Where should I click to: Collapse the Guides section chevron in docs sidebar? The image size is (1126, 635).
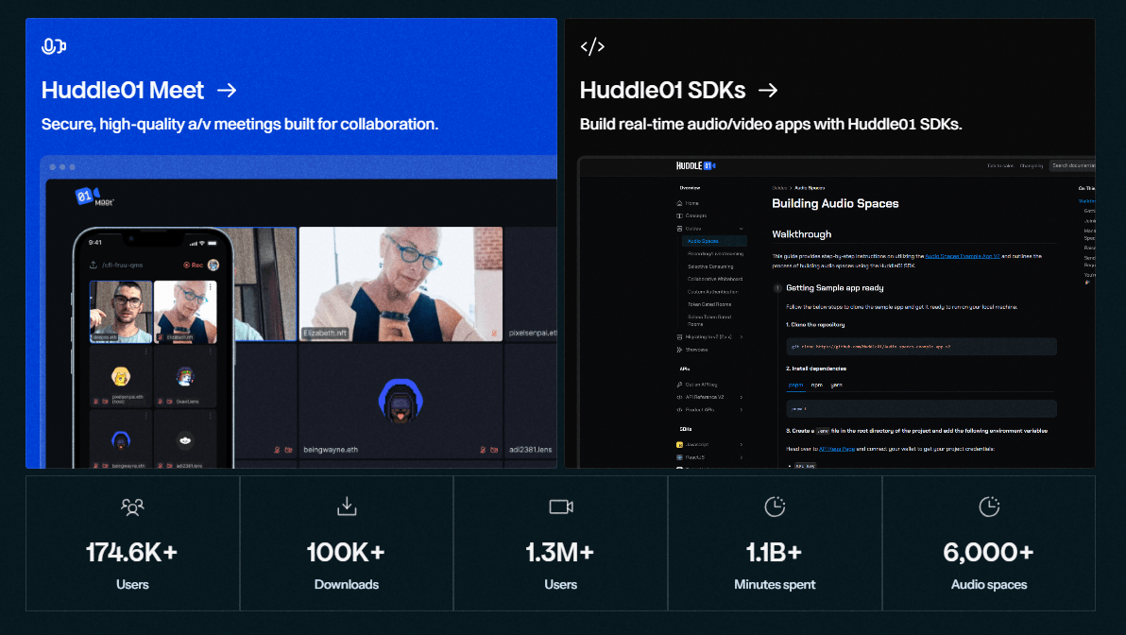(742, 229)
